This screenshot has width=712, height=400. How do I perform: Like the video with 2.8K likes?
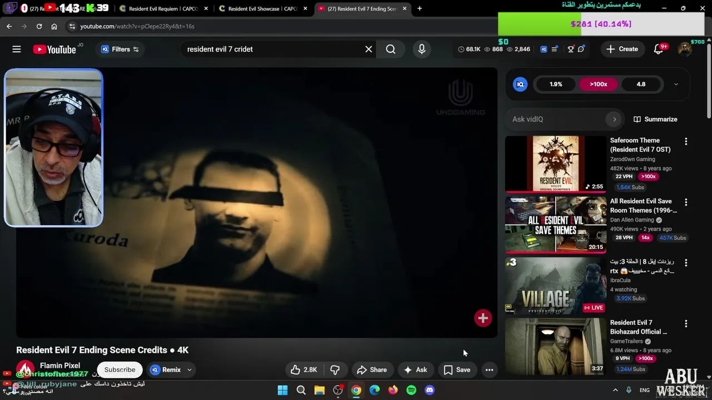(304, 370)
